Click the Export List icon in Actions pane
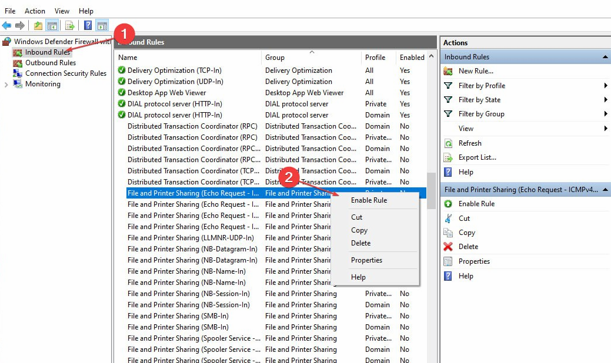This screenshot has width=611, height=363. point(448,157)
